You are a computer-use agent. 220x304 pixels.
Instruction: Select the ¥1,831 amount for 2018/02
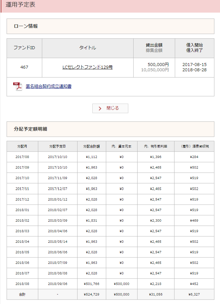pos(92,220)
